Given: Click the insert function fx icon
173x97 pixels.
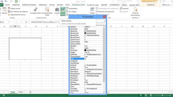Looking at the screenshot, I should [26, 22].
